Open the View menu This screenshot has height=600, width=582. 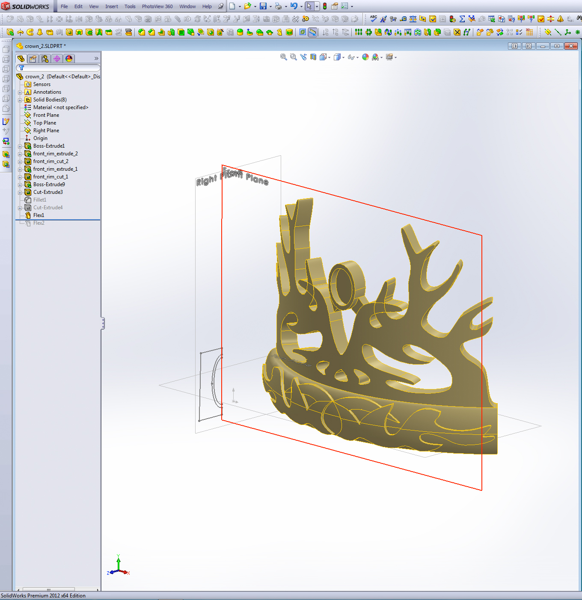tap(94, 6)
